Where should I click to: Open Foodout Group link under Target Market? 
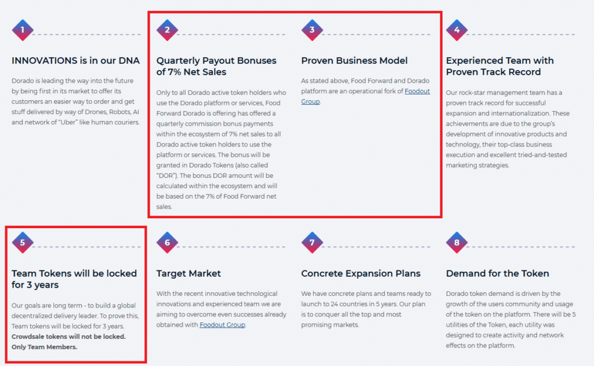(x=222, y=325)
